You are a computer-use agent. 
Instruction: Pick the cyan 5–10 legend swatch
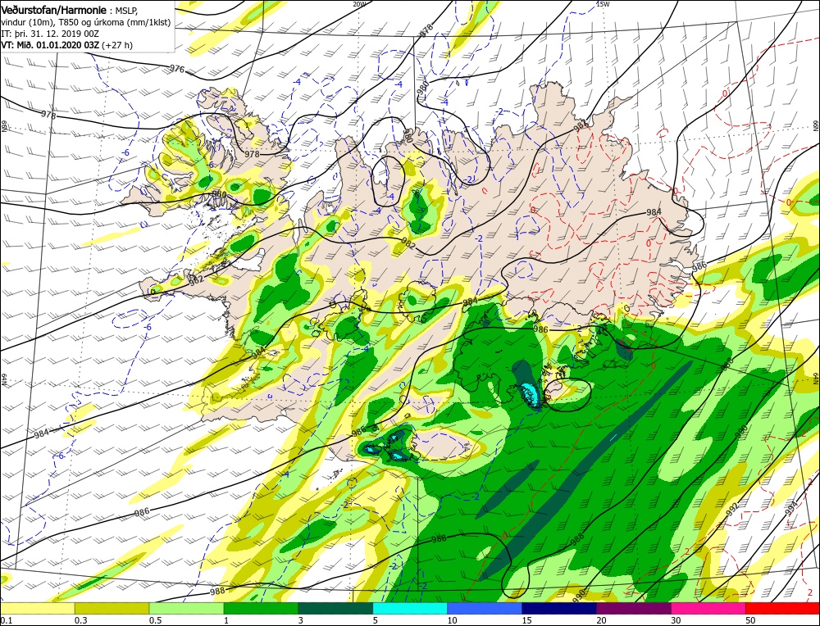click(410, 608)
